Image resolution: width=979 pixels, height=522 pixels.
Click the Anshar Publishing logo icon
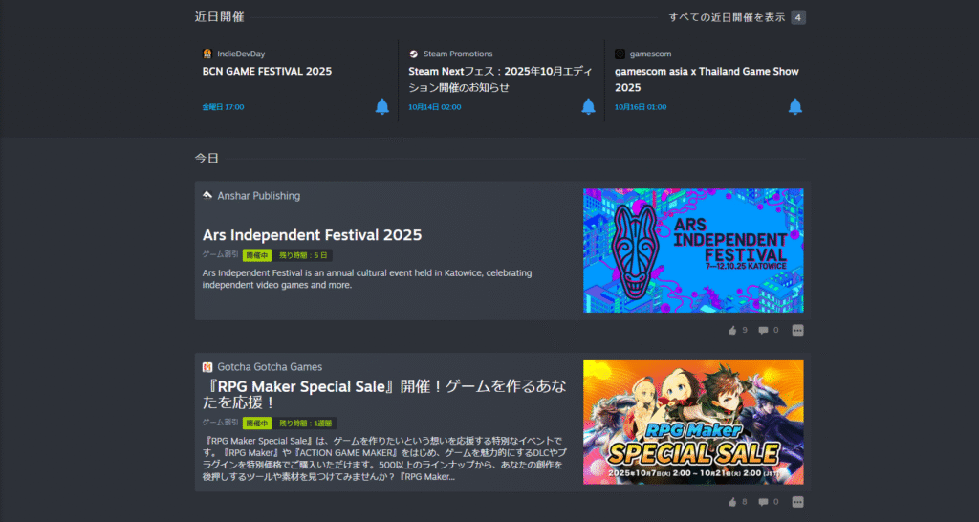coord(207,195)
